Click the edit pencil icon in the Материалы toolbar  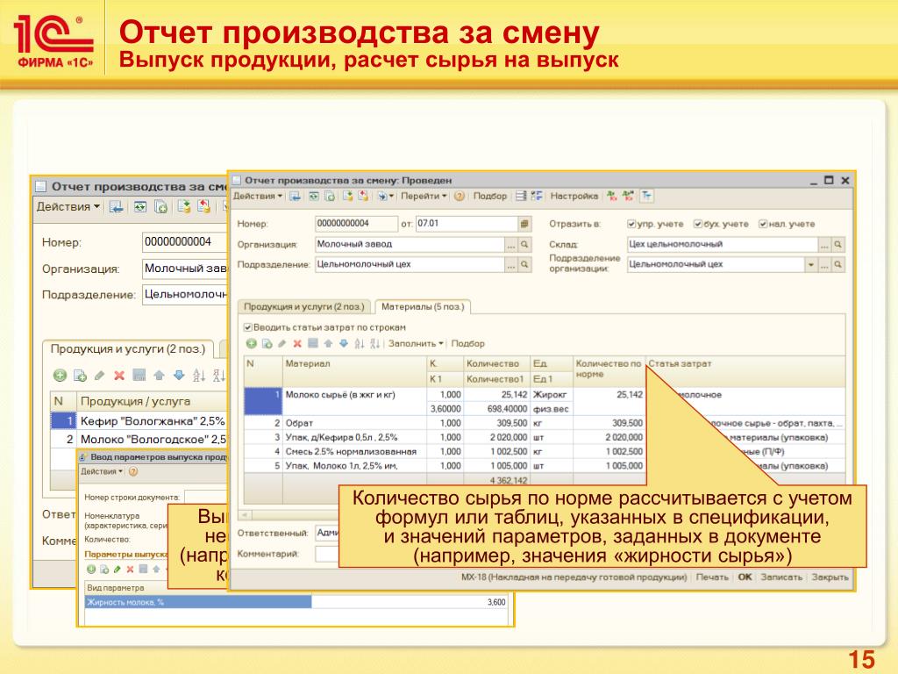(282, 343)
